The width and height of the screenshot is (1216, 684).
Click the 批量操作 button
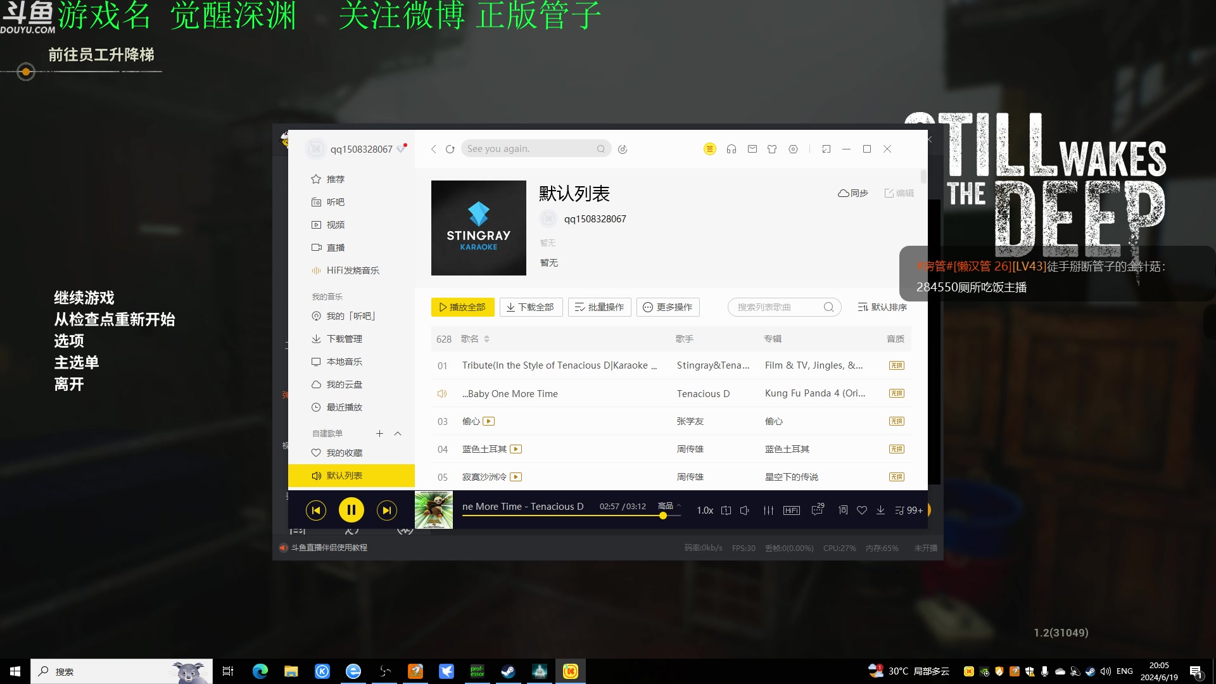coord(599,307)
